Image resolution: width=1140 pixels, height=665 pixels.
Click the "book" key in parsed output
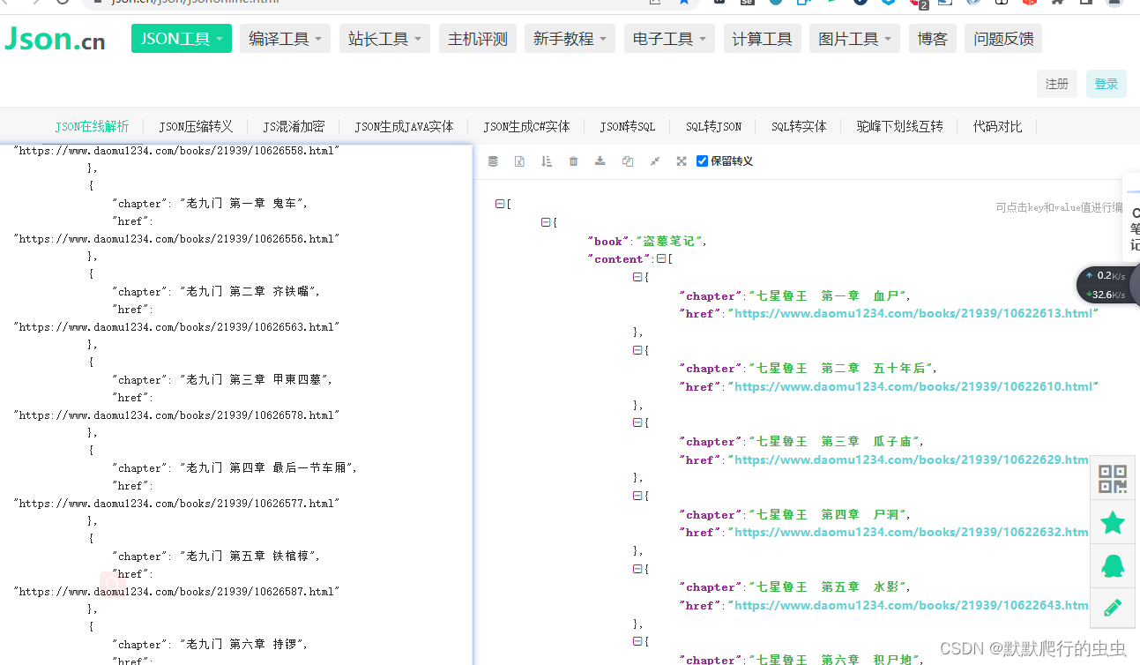608,241
